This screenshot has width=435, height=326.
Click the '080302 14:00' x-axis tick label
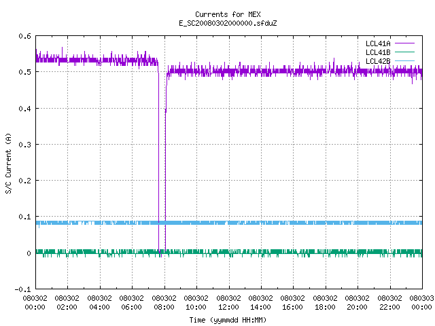pyautogui.click(x=260, y=303)
